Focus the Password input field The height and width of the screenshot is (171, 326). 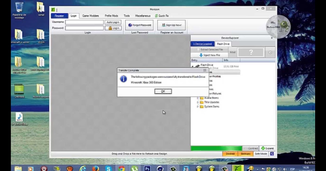(x=84, y=28)
